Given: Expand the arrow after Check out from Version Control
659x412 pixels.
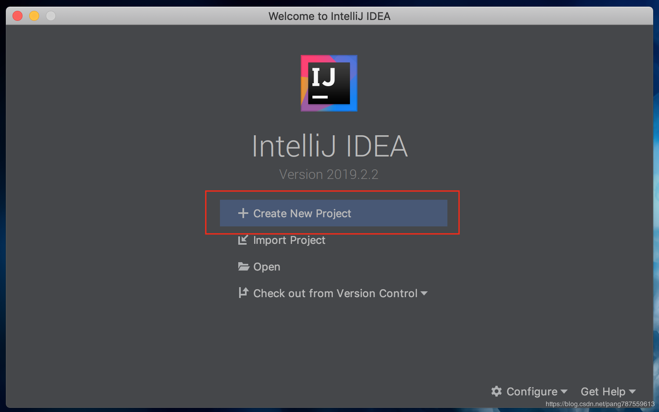Looking at the screenshot, I should 424,293.
